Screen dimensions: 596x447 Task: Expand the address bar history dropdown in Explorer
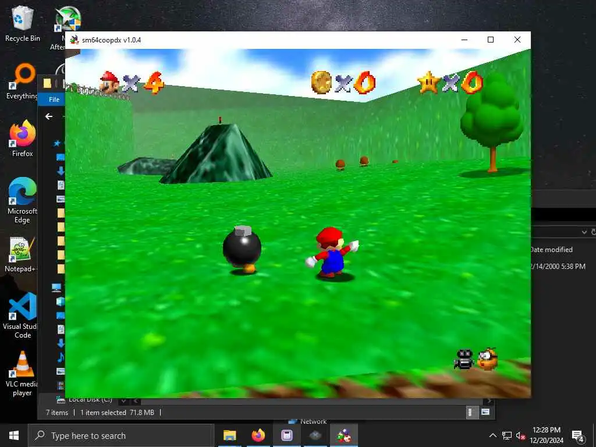tap(584, 232)
